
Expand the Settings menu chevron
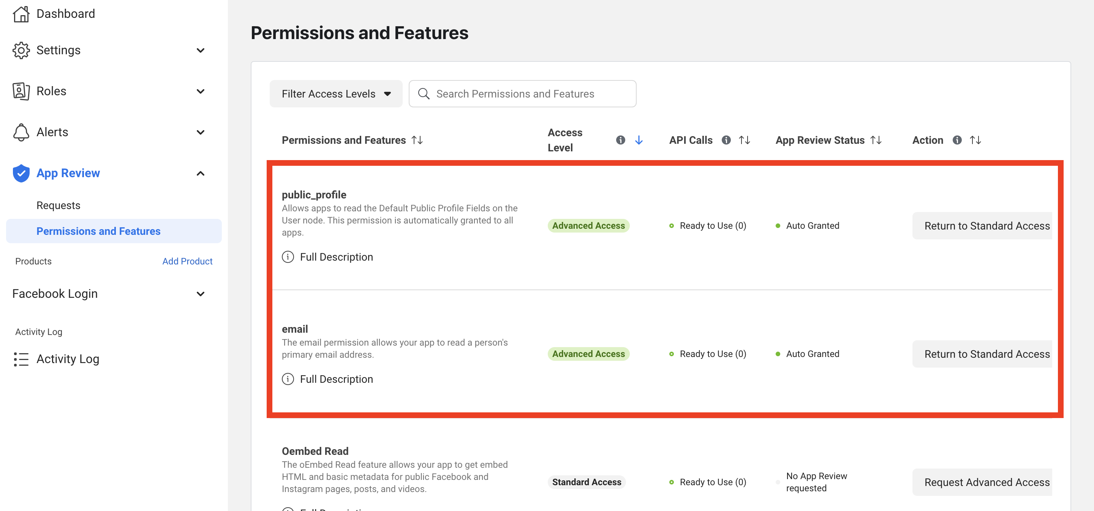pyautogui.click(x=201, y=50)
